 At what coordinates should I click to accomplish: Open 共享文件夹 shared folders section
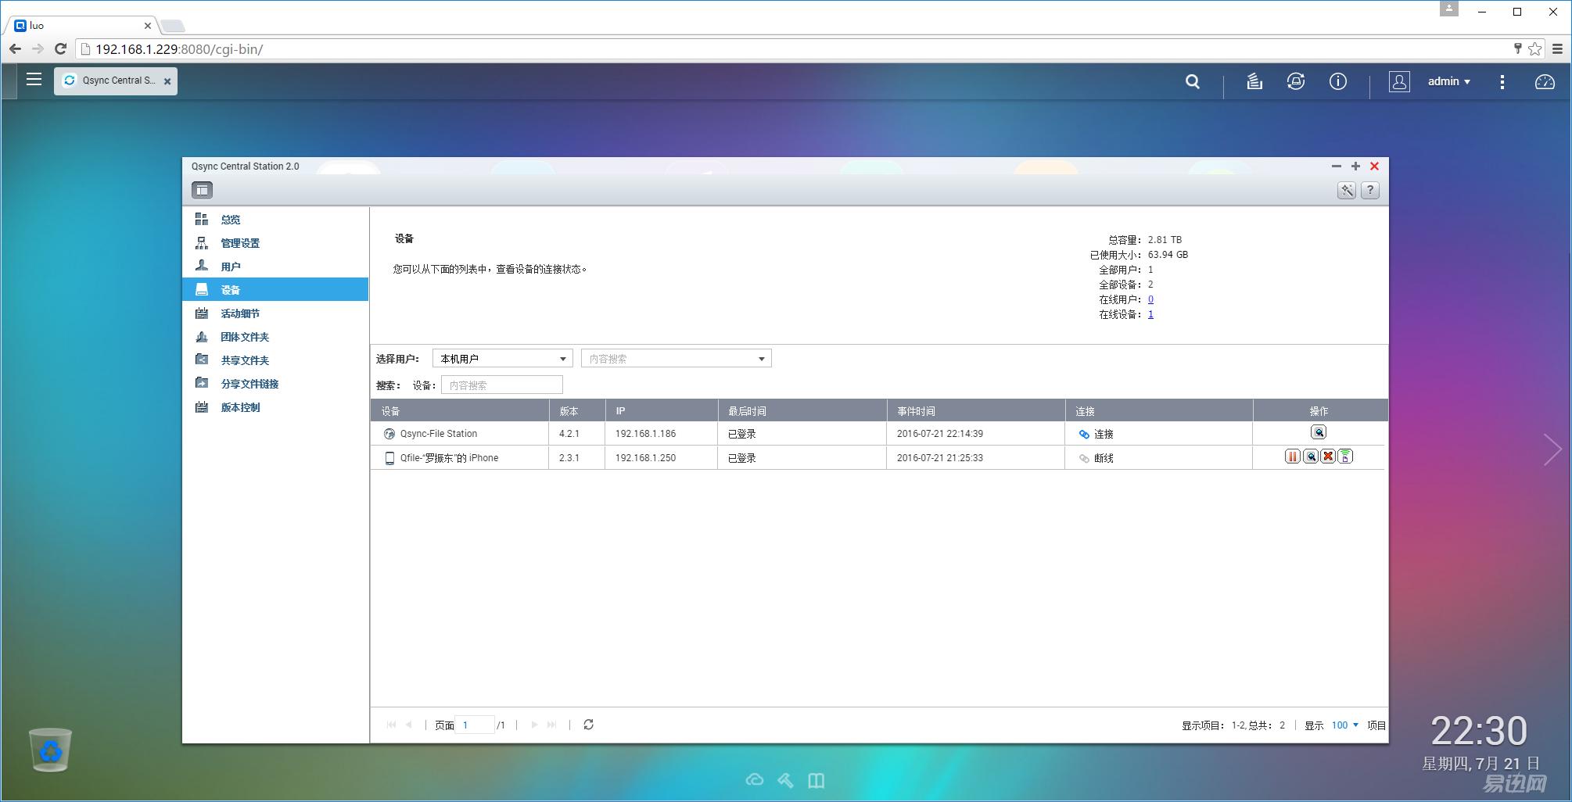[x=275, y=360]
